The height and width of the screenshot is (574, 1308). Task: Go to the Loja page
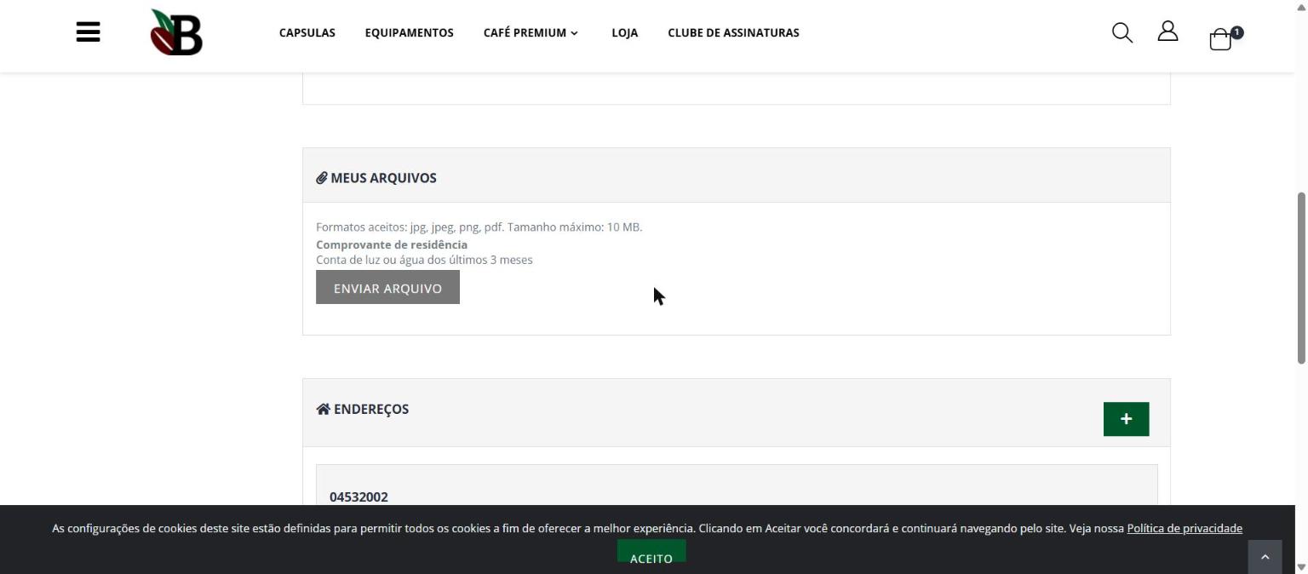tap(624, 32)
